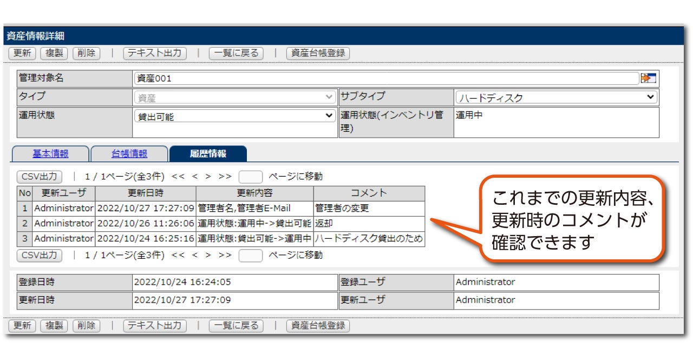Click the top 複製 button
This screenshot has width=693, height=362.
tap(54, 53)
